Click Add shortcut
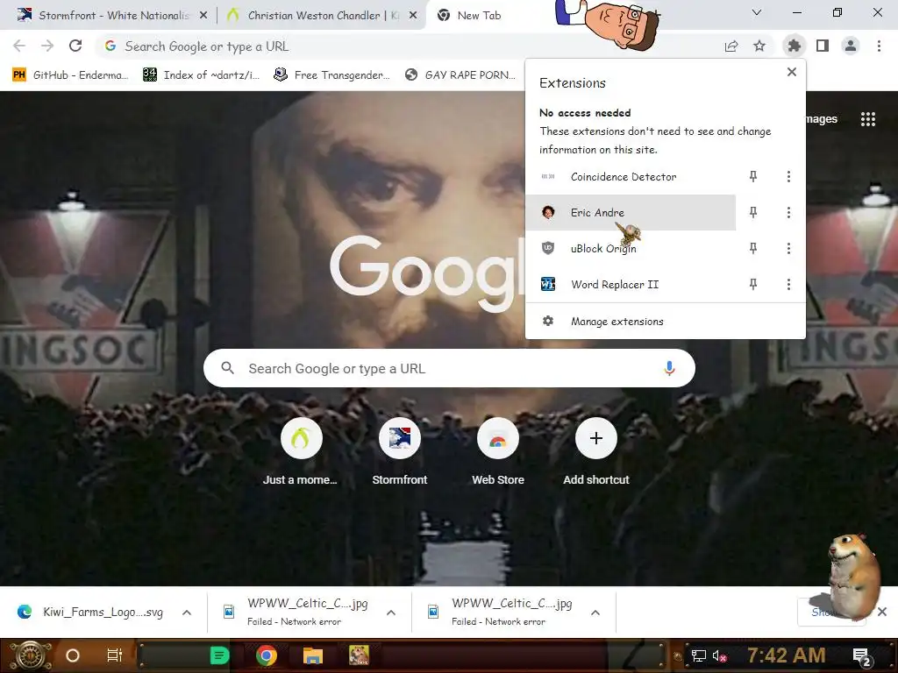 [596, 453]
